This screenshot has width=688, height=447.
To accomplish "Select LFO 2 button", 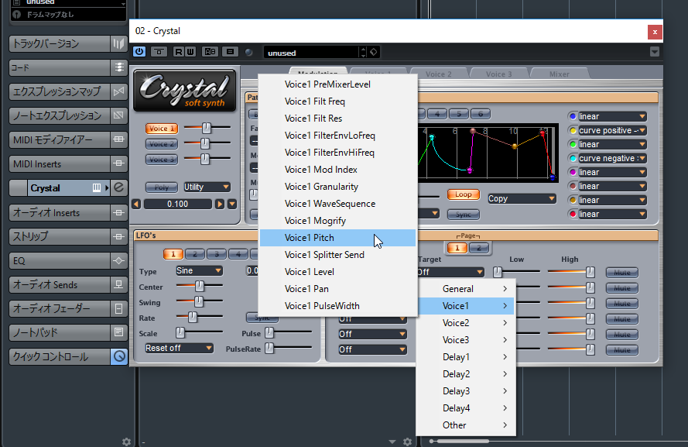I will (x=195, y=254).
